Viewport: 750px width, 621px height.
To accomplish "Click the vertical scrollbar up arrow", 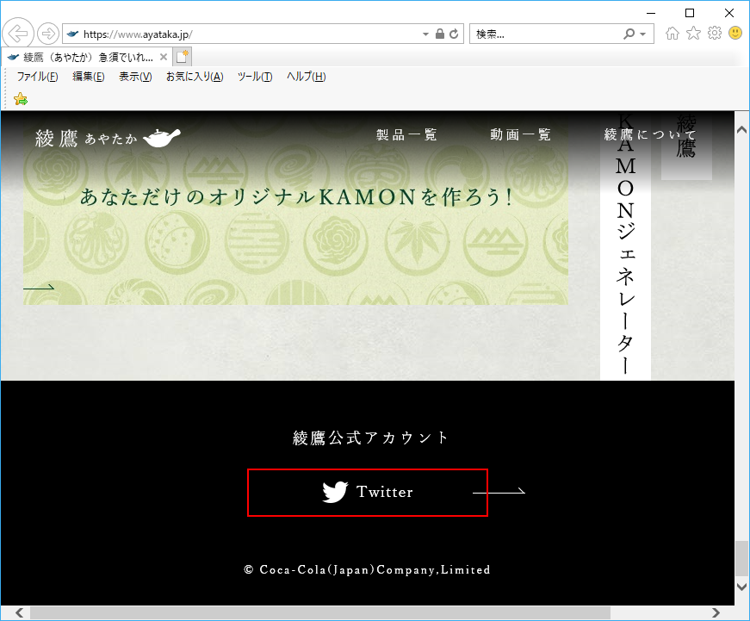I will point(742,130).
